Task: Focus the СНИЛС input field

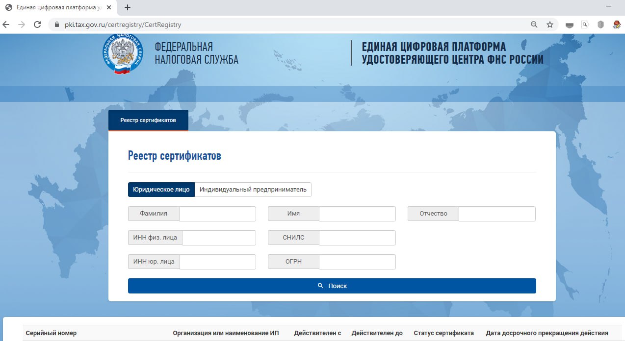Action: coord(357,238)
